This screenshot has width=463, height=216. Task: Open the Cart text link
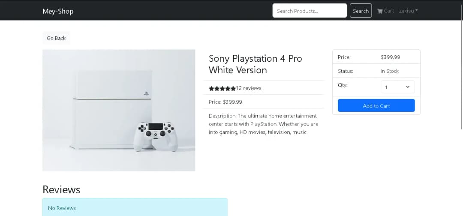pos(389,11)
